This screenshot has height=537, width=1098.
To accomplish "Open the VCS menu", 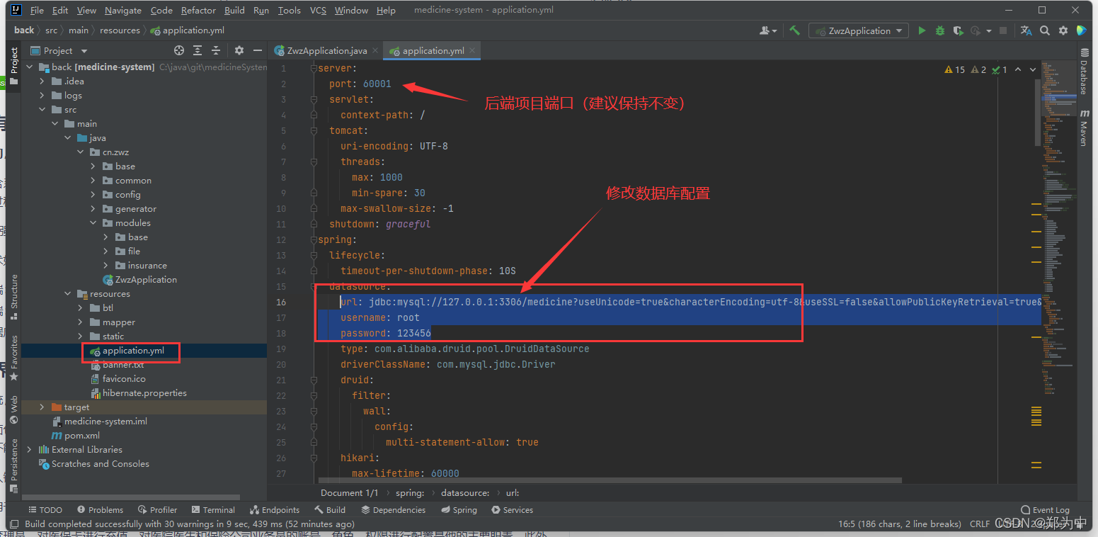I will point(318,10).
